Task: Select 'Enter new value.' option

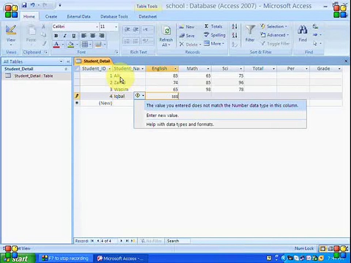Action: pos(162,115)
